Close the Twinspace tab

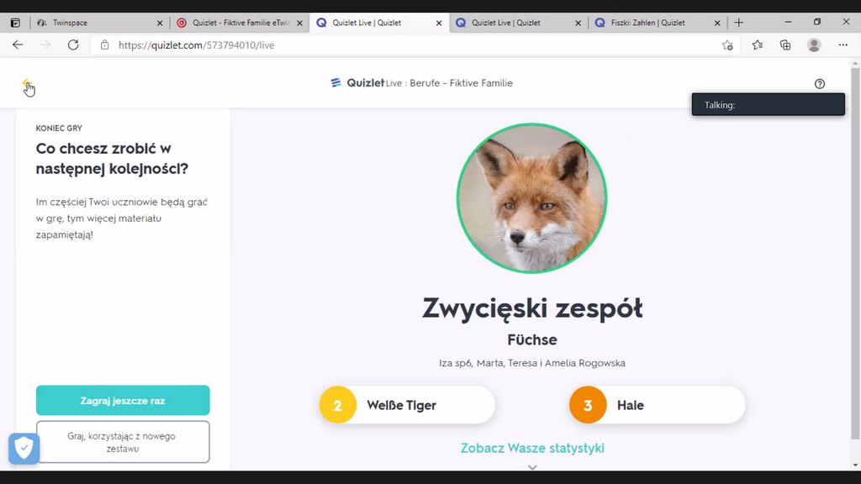[x=160, y=23]
